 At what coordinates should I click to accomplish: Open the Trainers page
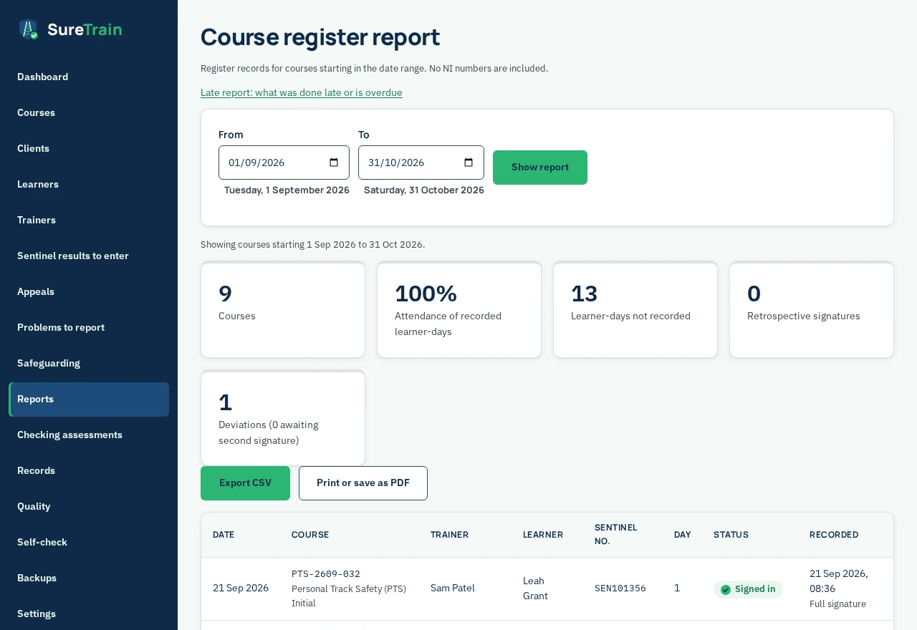(x=89, y=220)
